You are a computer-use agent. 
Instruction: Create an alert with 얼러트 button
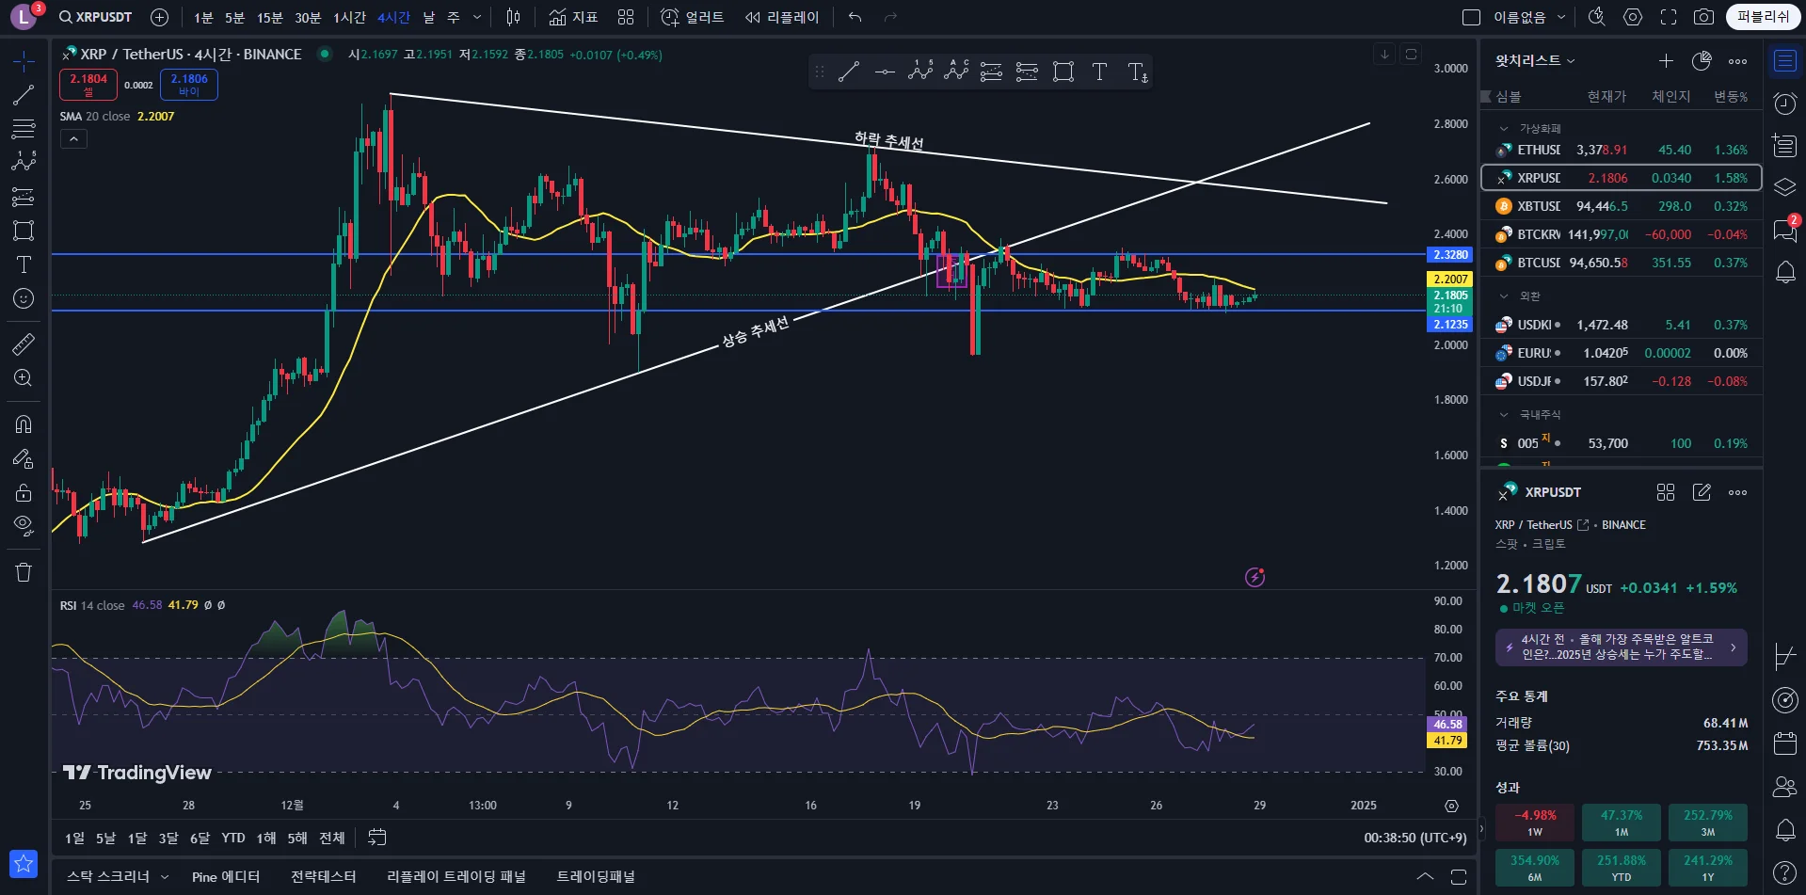click(693, 17)
